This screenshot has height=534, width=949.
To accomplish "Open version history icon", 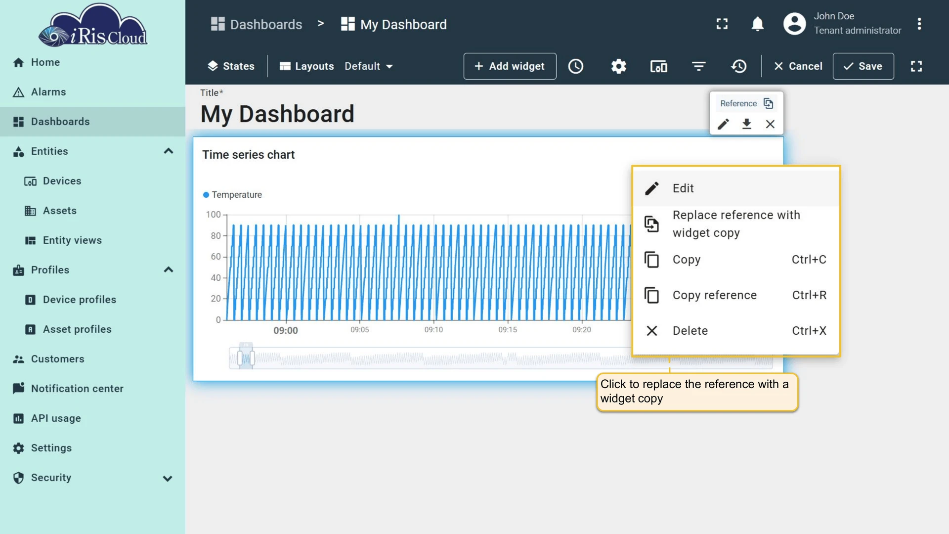I will 739,66.
